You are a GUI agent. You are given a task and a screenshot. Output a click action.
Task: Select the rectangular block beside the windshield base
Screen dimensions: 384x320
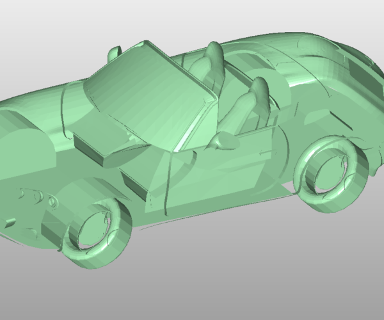(96, 146)
